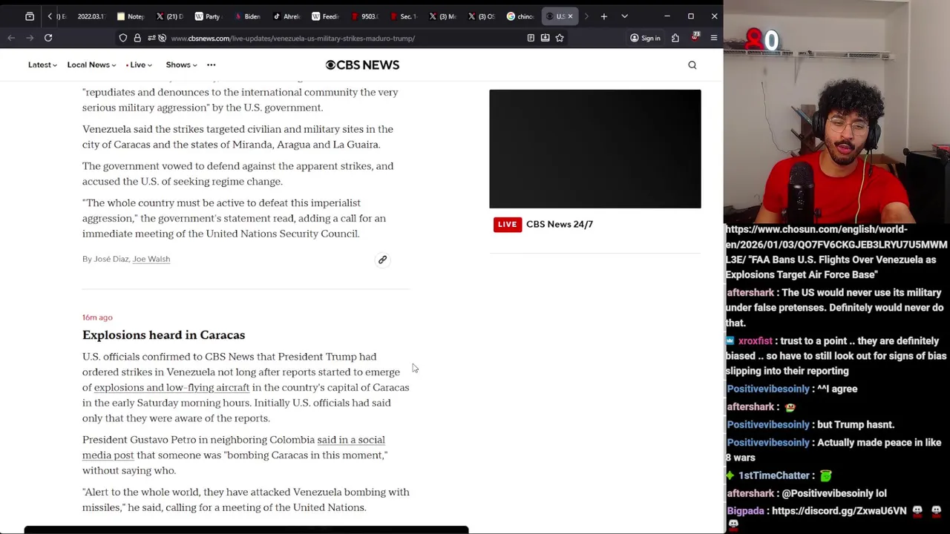Open the browser hamburger application menu
Viewport: 950px width, 534px height.
click(714, 38)
